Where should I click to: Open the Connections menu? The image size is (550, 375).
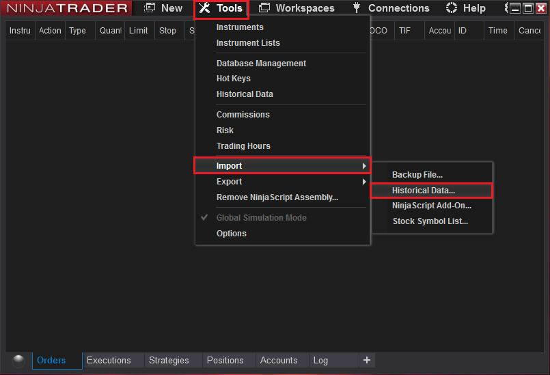point(391,8)
